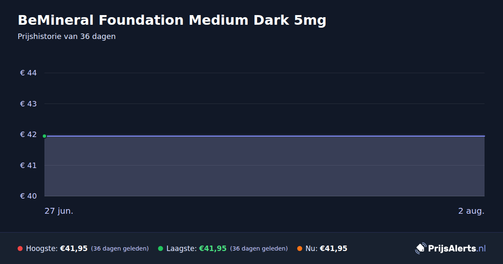Click the 27 jun. start date label
The image size is (503, 264).
(59, 211)
